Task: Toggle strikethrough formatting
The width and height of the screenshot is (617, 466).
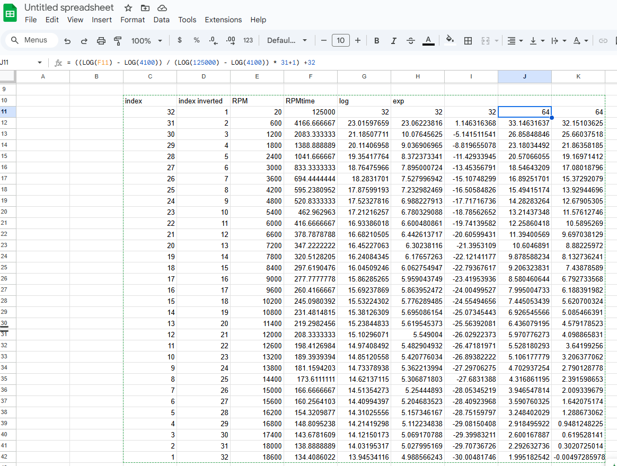Action: (x=411, y=41)
